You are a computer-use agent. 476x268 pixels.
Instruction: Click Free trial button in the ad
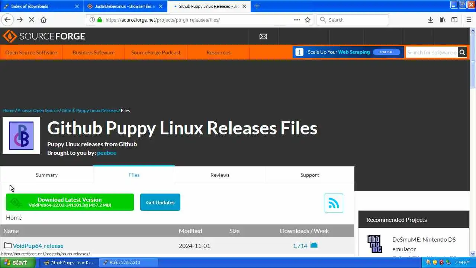[x=386, y=52]
